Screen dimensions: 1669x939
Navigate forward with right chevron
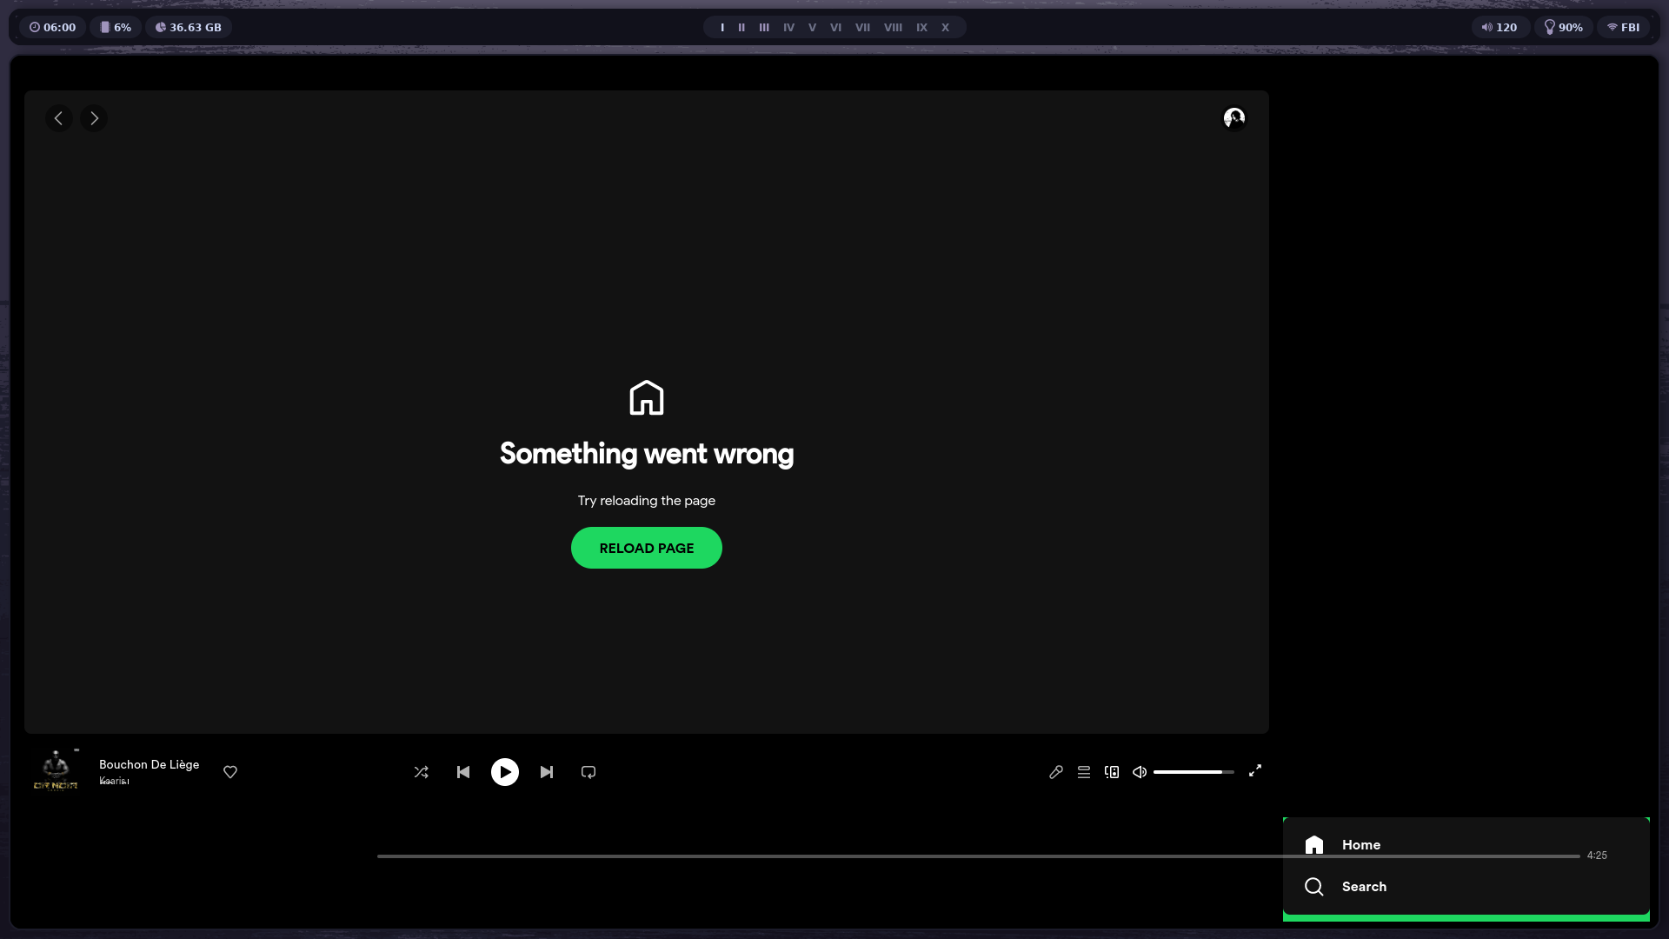(94, 118)
